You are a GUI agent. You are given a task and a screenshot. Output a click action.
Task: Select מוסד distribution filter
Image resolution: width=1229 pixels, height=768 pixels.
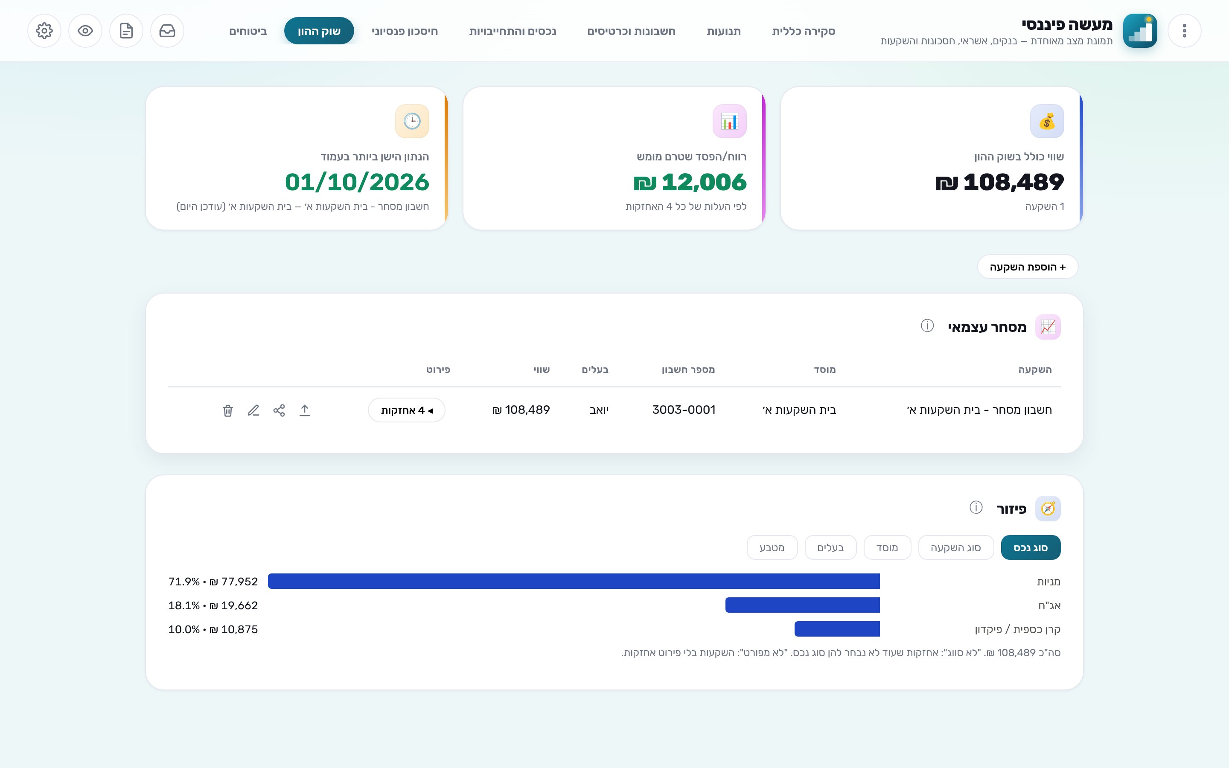click(887, 547)
